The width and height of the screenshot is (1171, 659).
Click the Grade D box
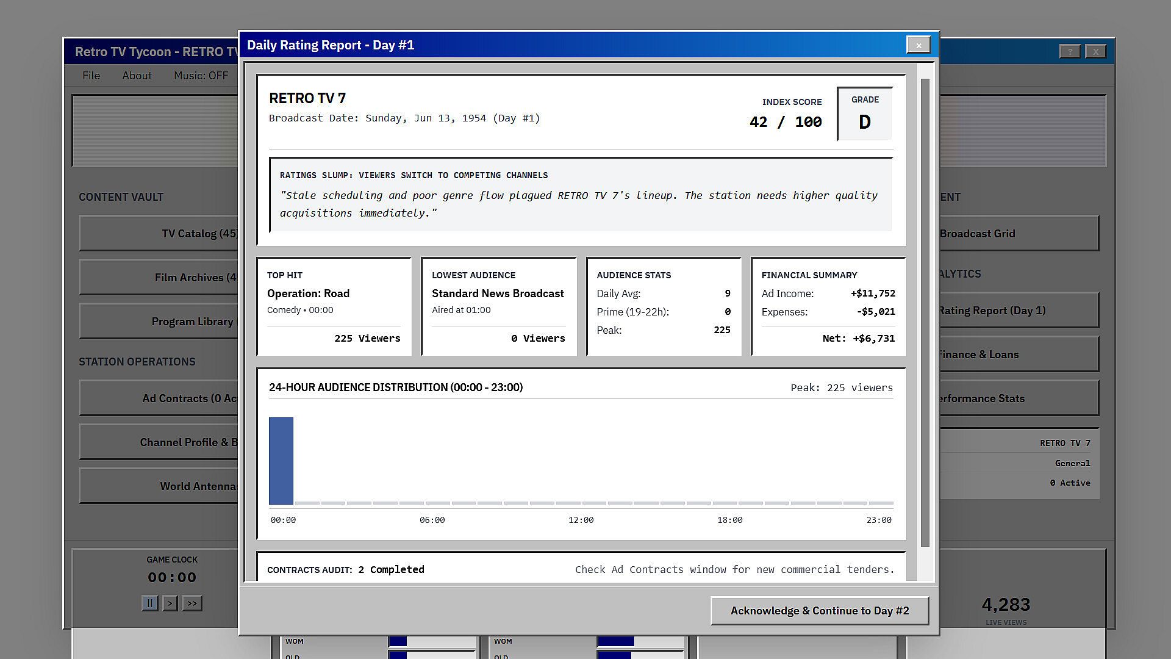point(865,113)
